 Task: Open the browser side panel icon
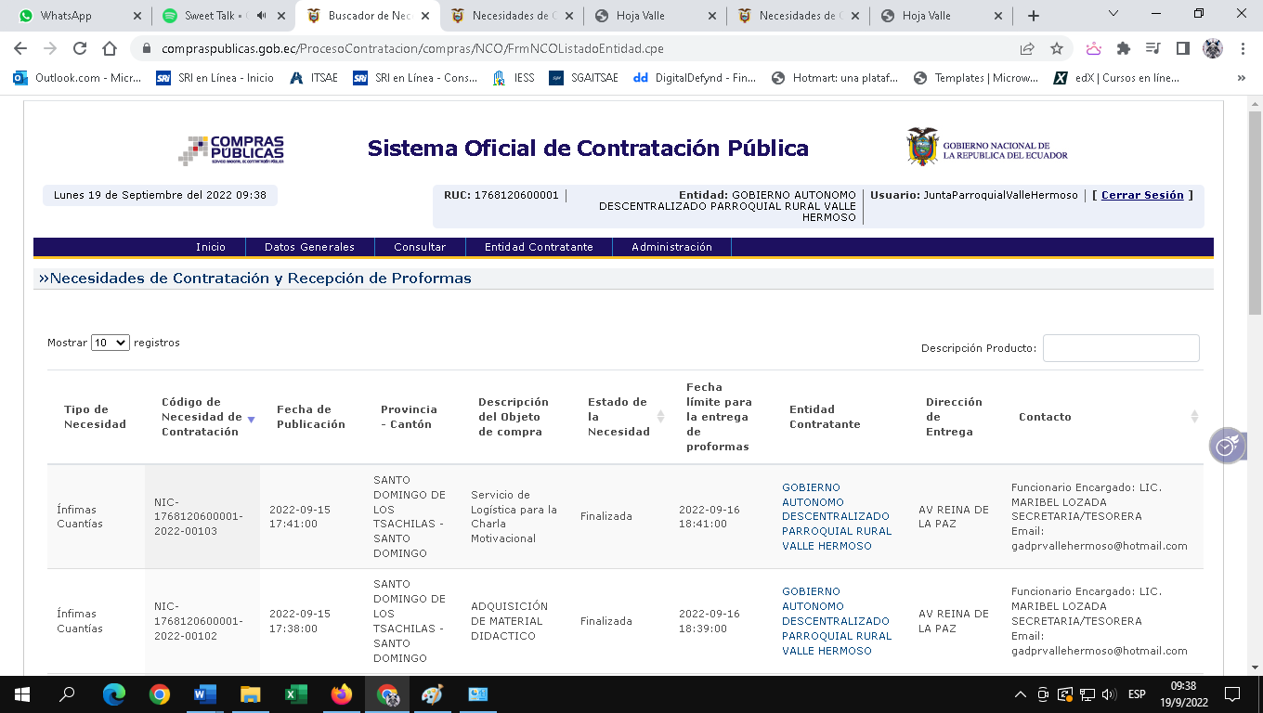coord(1182,49)
